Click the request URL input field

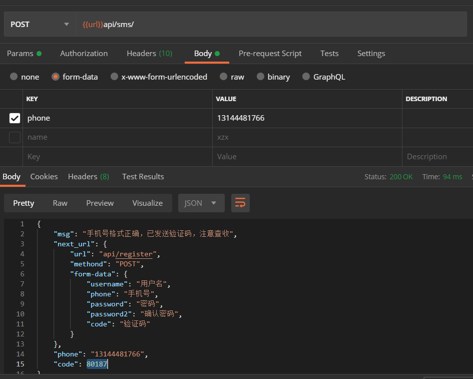coord(200,24)
